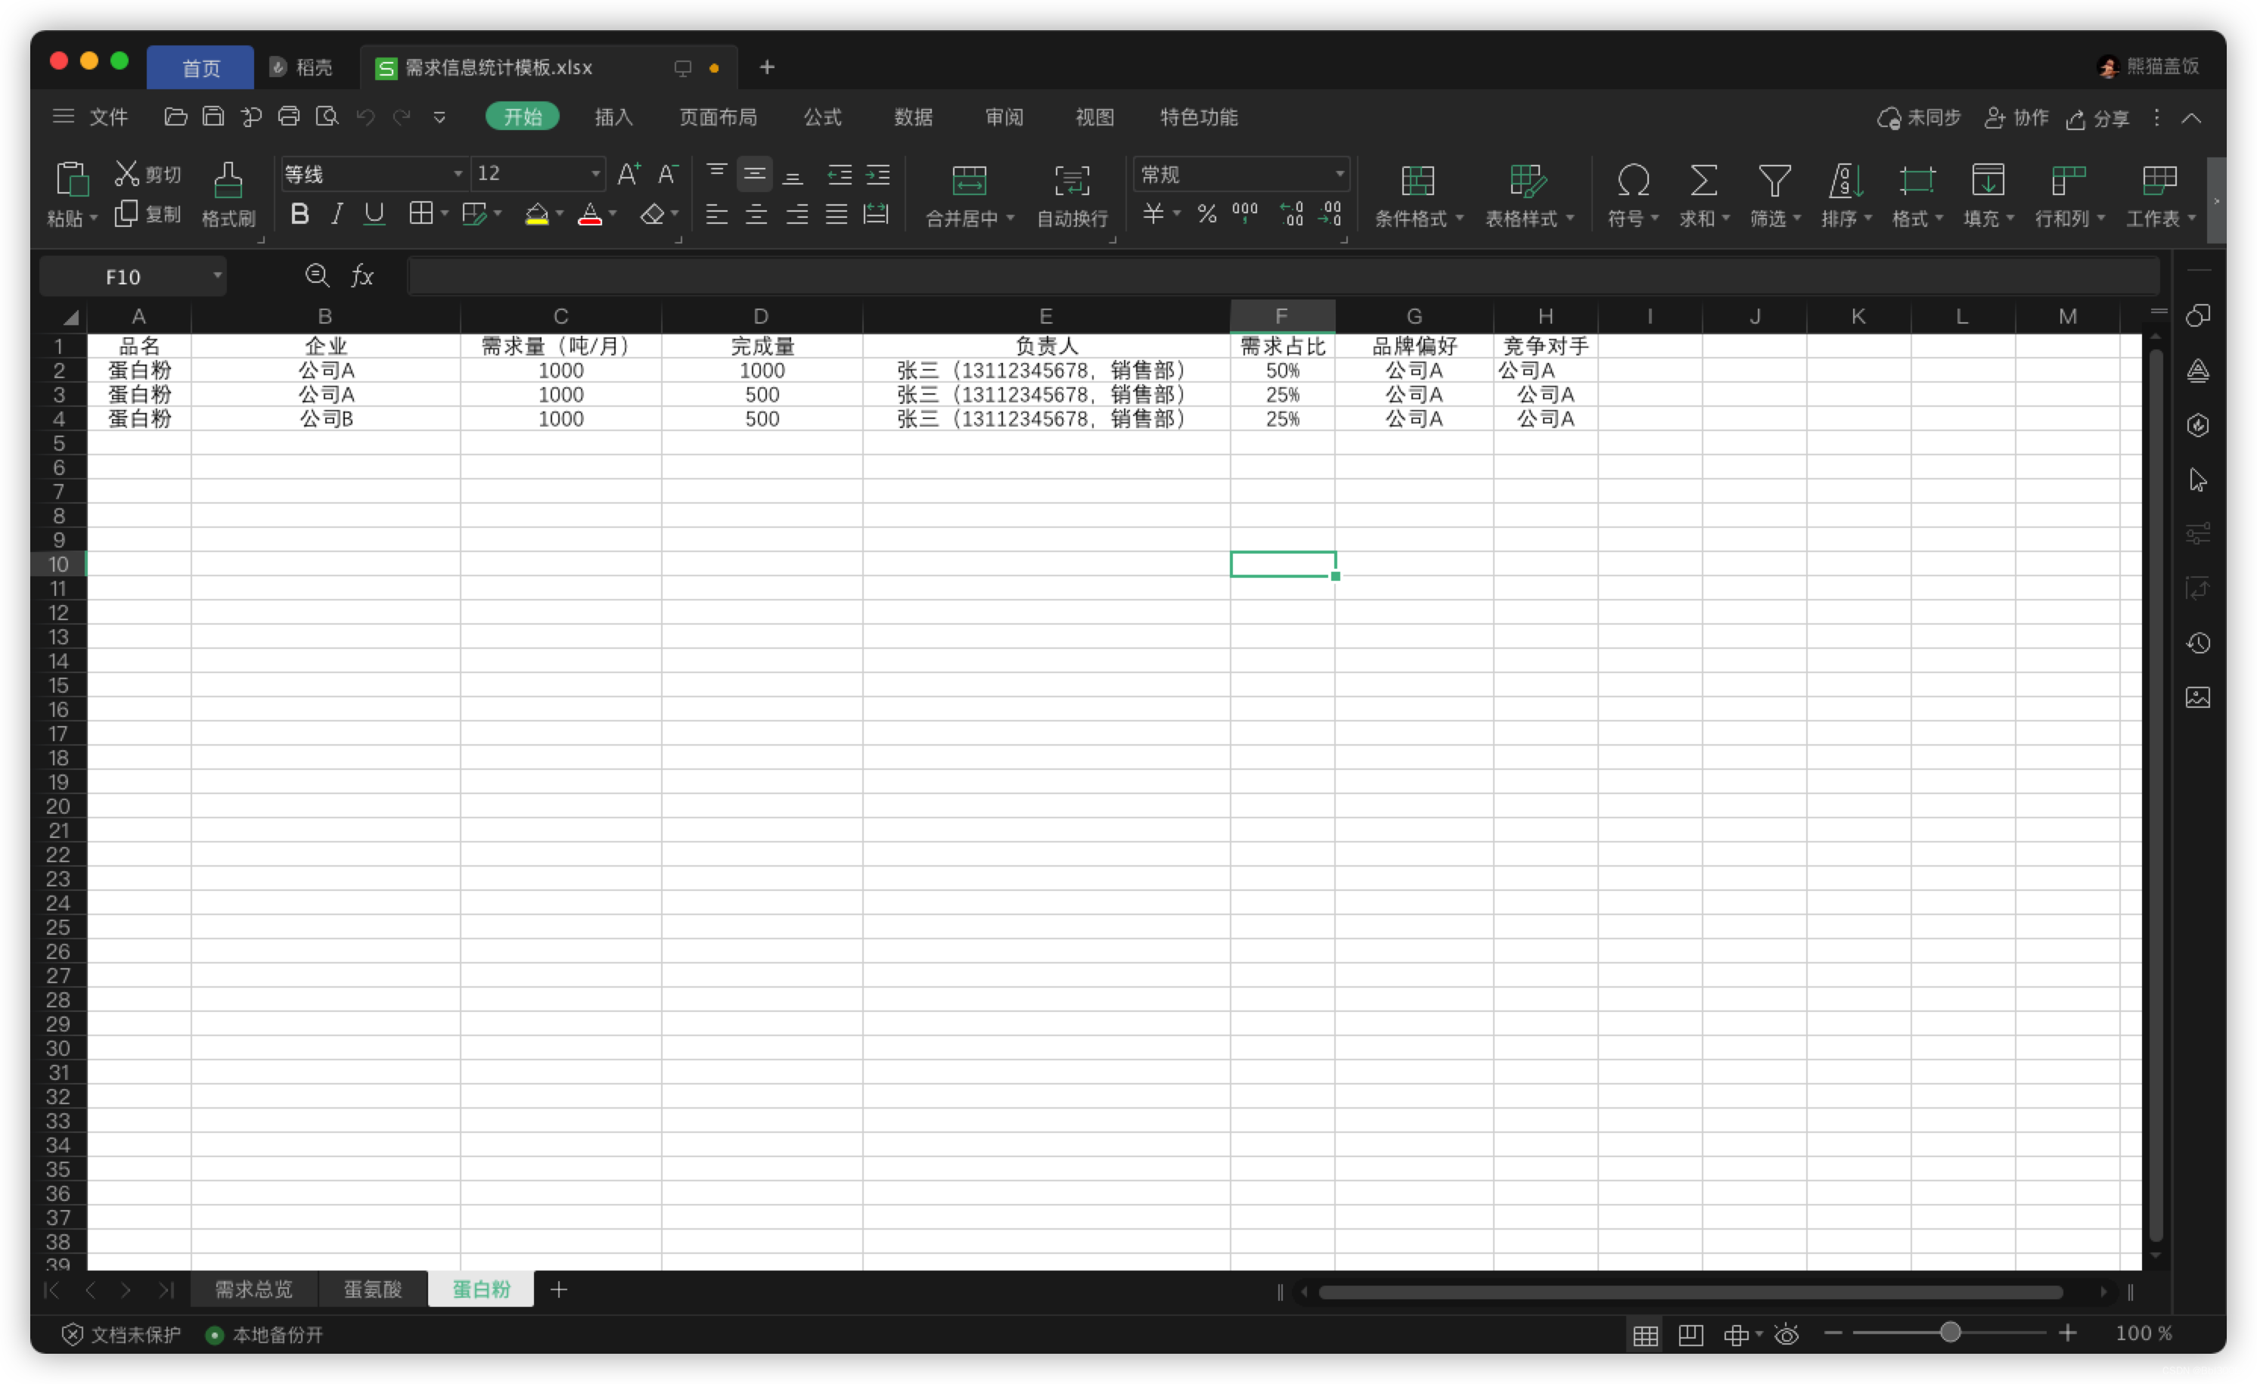
Task: Click the Print icon in quick toolbar
Action: point(288,117)
